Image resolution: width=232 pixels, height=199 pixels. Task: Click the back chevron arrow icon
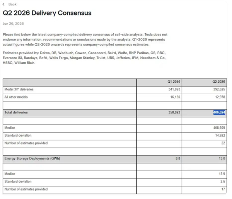pos(4,4)
